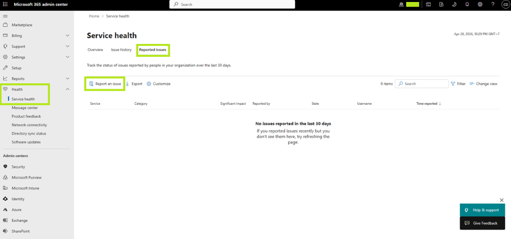Click the Security shield icon

click(5, 167)
